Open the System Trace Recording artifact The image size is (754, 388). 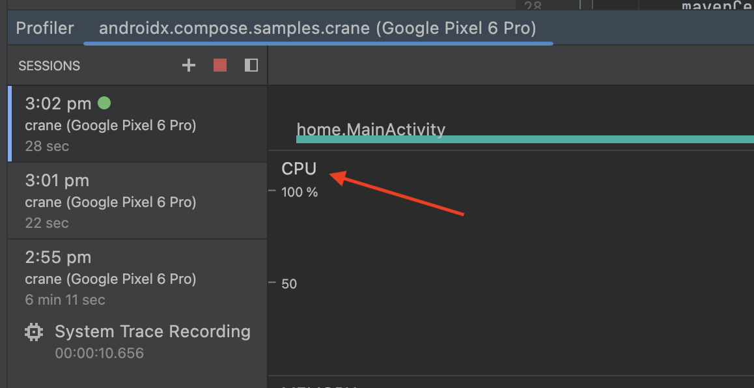pos(152,331)
